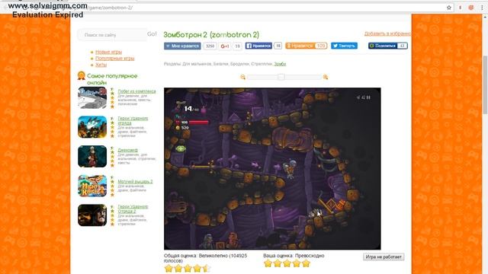488x274 pixels.
Task: Open the "Новые игры" link
Action: (x=108, y=52)
